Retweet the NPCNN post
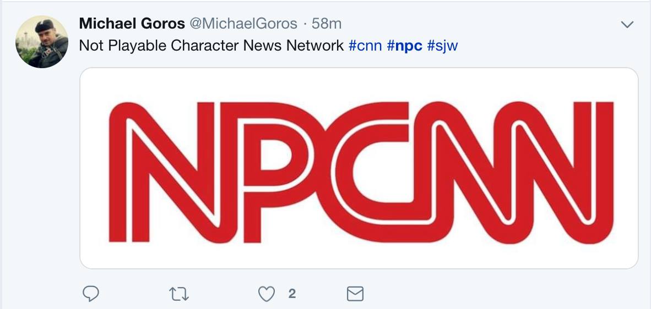The height and width of the screenshot is (309, 651). (180, 295)
